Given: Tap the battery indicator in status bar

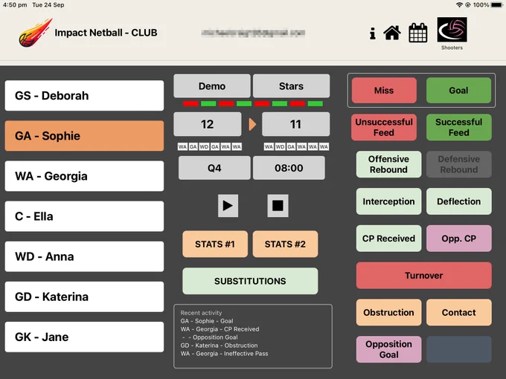Looking at the screenshot, I should click(497, 5).
